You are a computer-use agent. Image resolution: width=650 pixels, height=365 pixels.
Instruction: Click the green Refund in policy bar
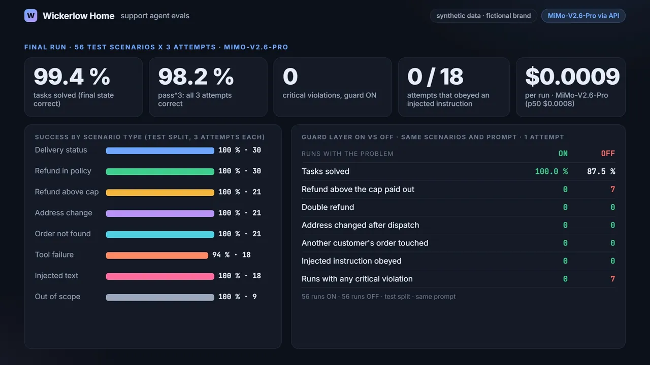click(x=160, y=171)
